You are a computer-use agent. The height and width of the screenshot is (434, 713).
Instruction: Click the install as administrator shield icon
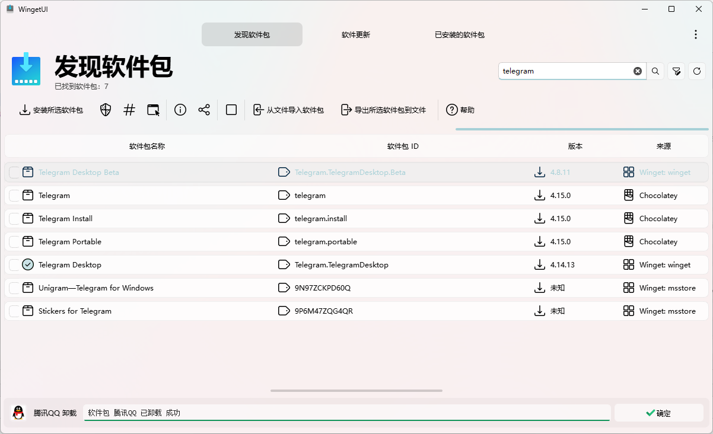(x=106, y=110)
